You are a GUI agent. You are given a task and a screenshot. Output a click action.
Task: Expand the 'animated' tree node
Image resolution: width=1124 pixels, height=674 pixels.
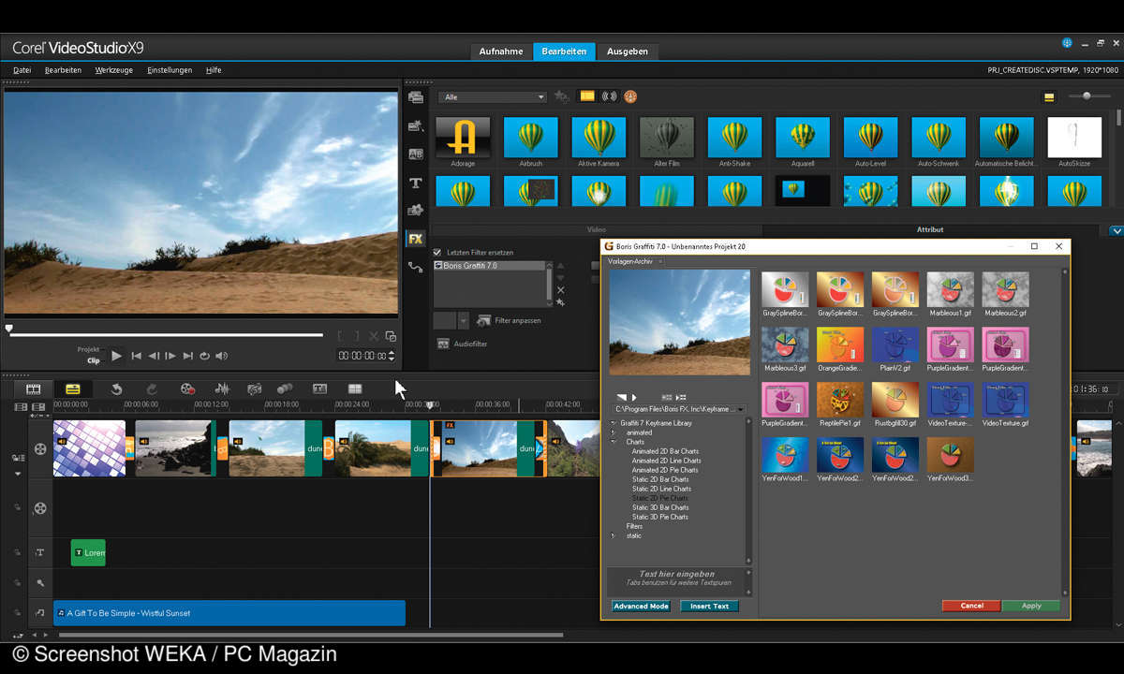pos(614,432)
